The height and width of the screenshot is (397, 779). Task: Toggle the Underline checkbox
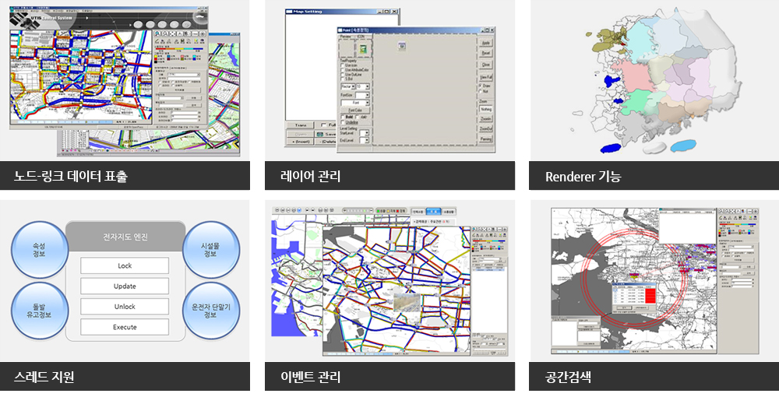342,122
